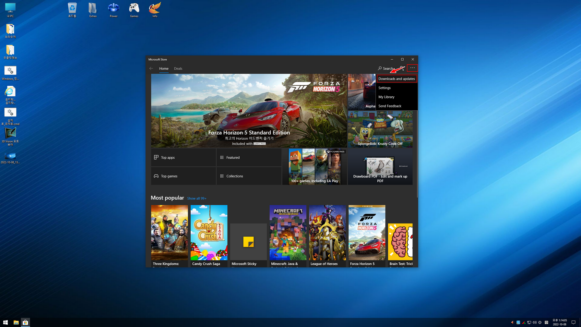Select the 우클릭메뉴 folder desktop icon
This screenshot has height=327, width=581.
pyautogui.click(x=10, y=52)
